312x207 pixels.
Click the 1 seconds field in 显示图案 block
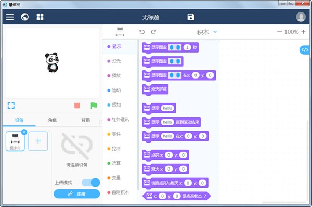[x=187, y=47]
